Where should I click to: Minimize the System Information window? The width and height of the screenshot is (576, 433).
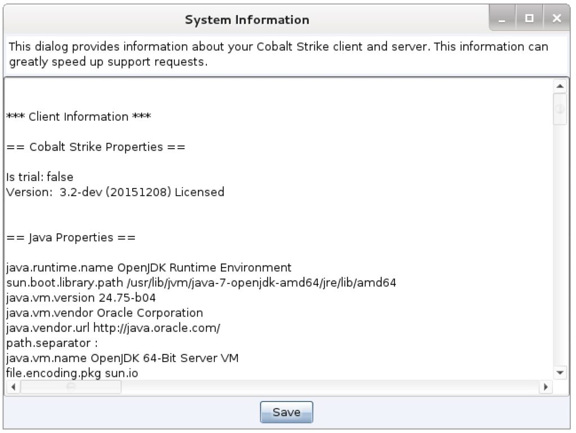(x=502, y=19)
